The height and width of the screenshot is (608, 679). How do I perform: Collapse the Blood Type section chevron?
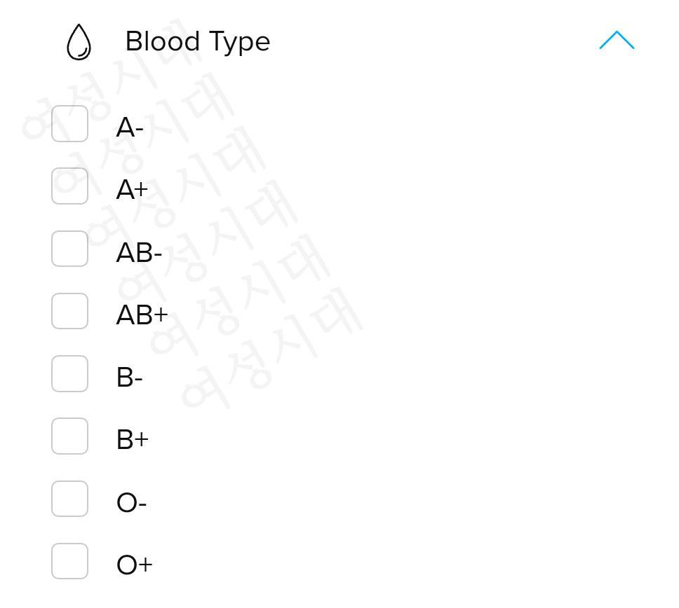617,41
